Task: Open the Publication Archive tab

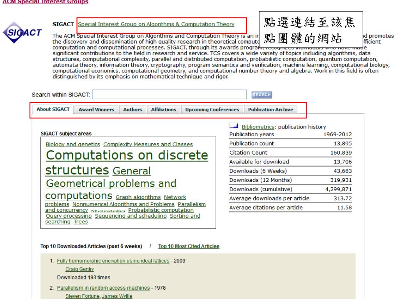Action: 270,109
